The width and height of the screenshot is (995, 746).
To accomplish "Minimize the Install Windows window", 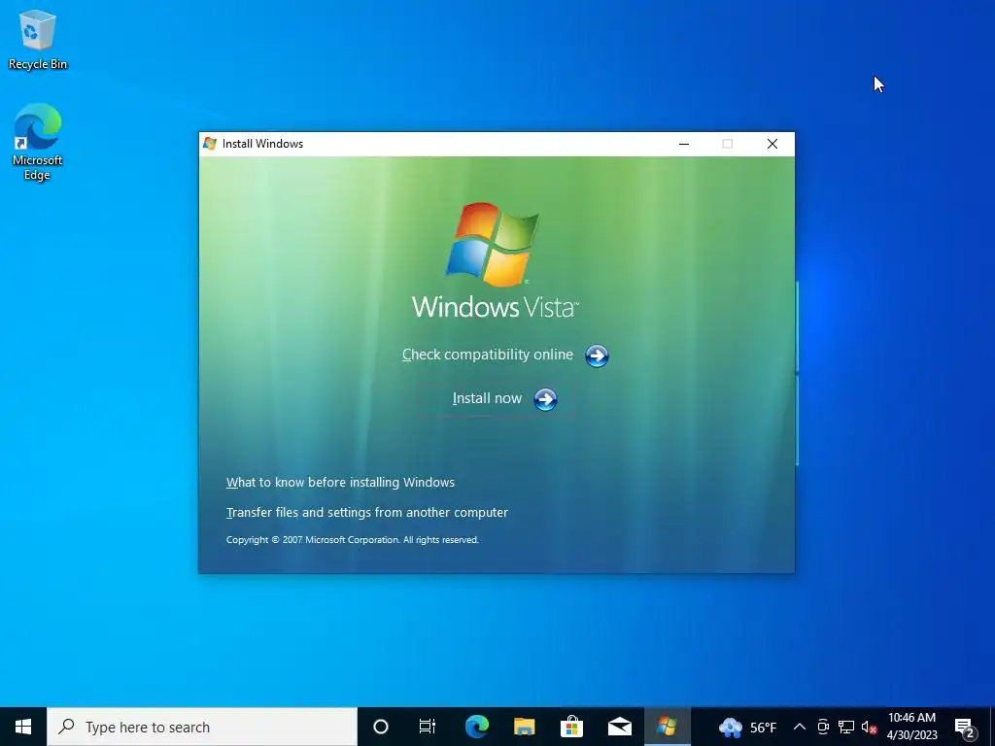I will pyautogui.click(x=684, y=144).
